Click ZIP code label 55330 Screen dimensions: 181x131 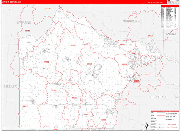coord(151,36)
